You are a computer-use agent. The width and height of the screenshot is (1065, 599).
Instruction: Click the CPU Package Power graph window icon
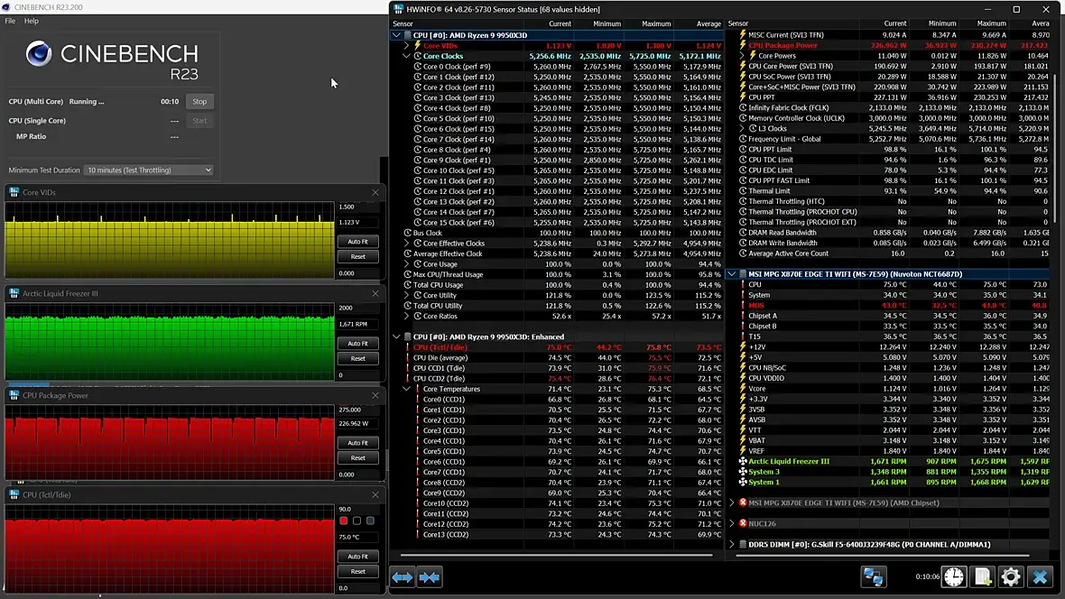14,395
